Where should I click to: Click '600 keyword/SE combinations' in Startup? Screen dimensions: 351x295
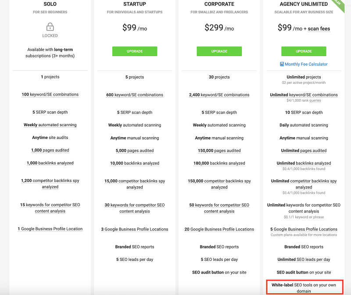point(135,95)
